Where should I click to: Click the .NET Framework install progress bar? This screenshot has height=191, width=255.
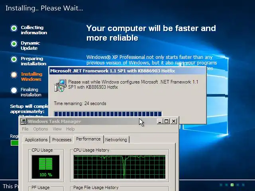[x=108, y=114]
